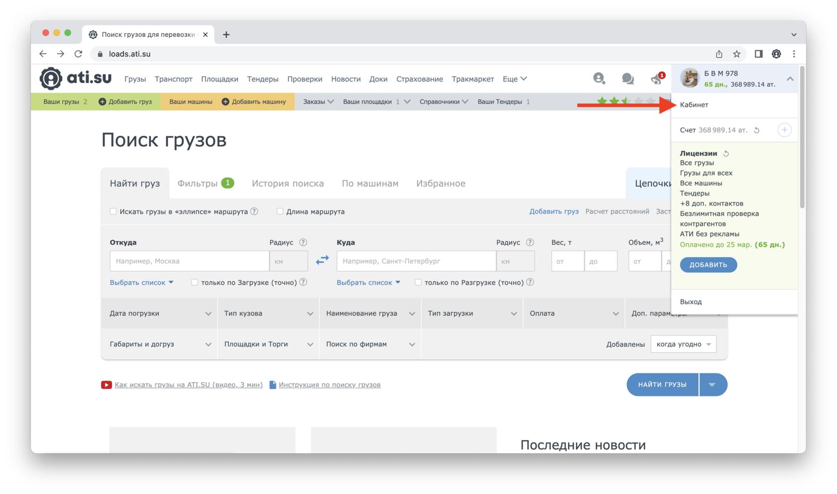
Task: Expand Поиск по фирмам filter
Action: tap(370, 344)
